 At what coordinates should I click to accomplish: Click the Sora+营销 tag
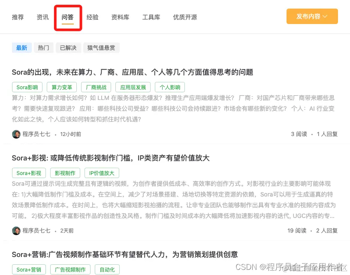(x=29, y=269)
